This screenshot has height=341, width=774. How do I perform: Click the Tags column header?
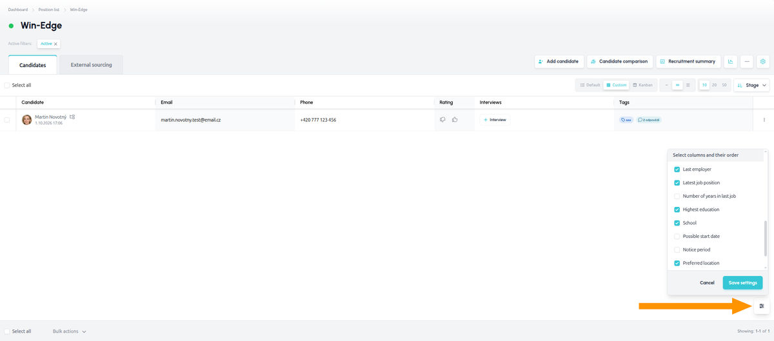click(624, 102)
